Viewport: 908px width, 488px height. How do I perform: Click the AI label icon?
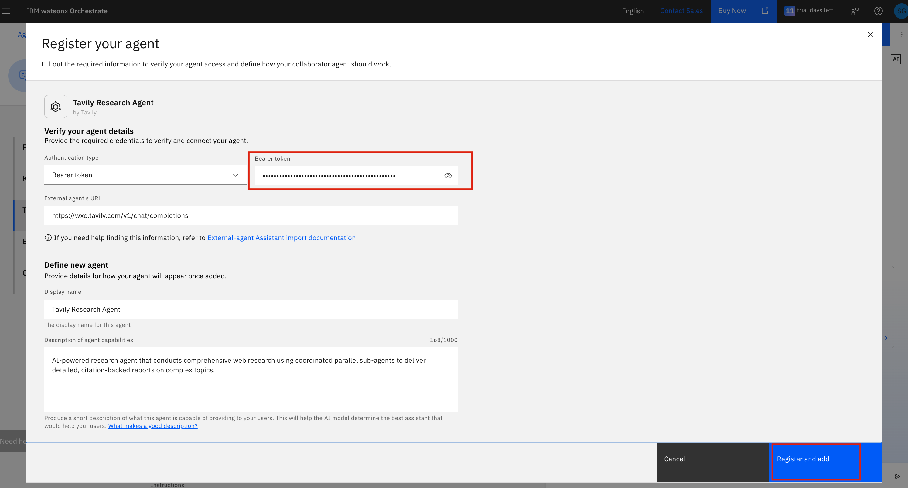pos(896,59)
